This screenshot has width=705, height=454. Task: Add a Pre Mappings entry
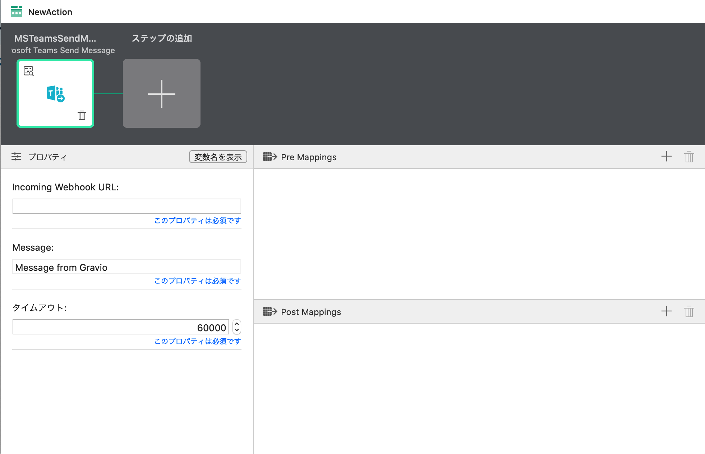pos(666,156)
